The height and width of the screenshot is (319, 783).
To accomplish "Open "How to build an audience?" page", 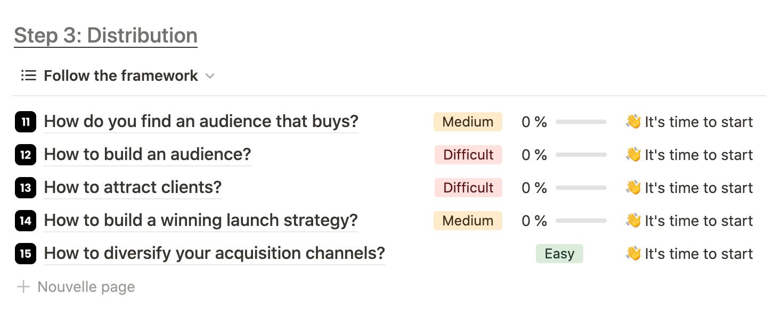I will (147, 155).
